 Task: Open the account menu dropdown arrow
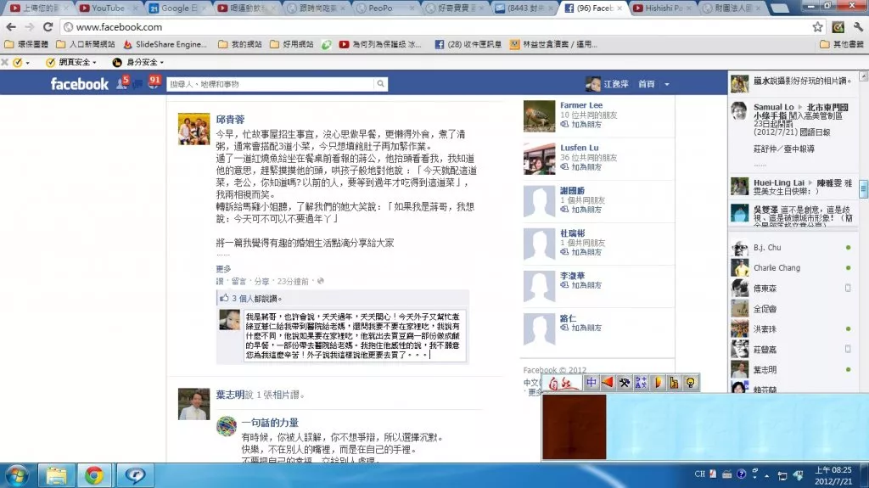(667, 84)
